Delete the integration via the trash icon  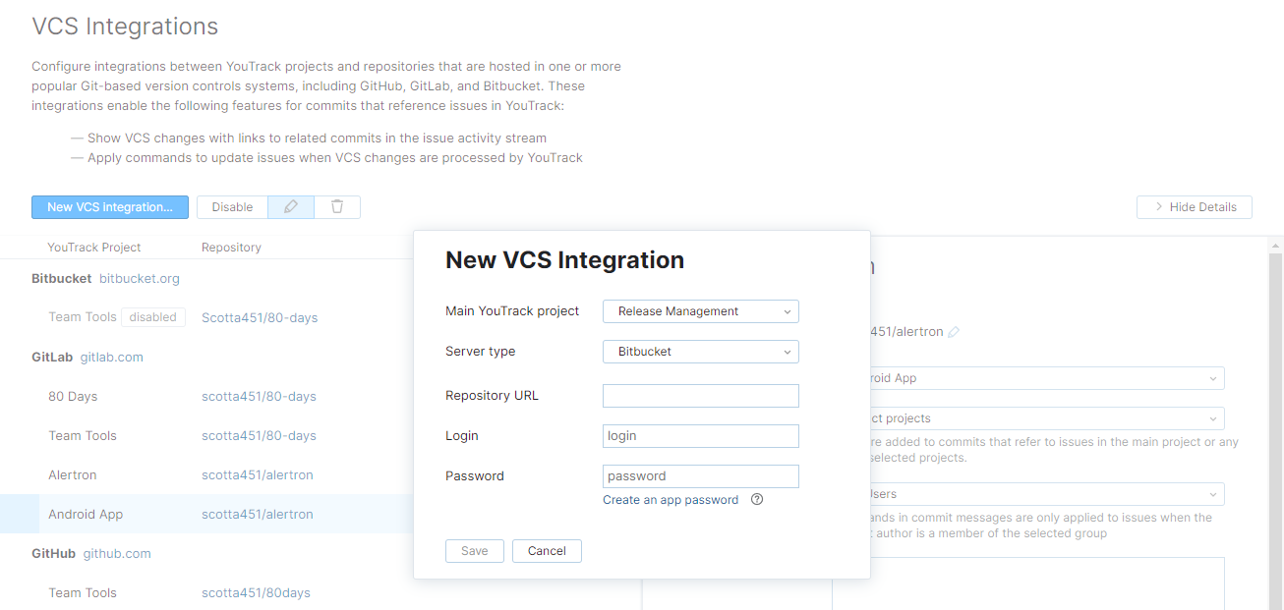pyautogui.click(x=337, y=207)
